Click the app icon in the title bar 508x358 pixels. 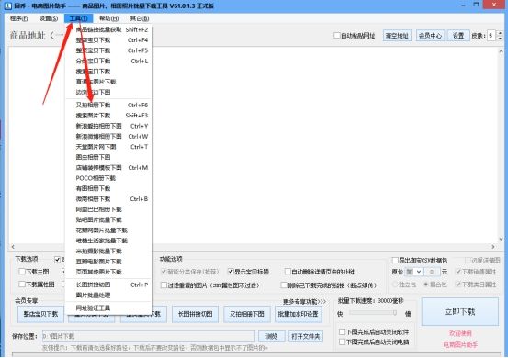pyautogui.click(x=7, y=6)
